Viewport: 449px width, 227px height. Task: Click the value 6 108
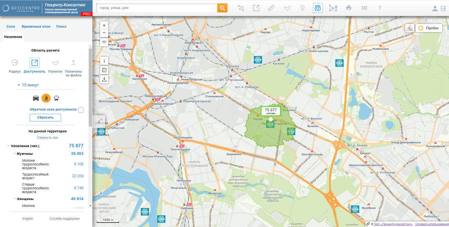79,164
